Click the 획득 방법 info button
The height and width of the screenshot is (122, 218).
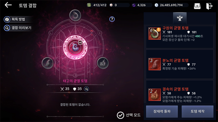[x=19, y=19]
